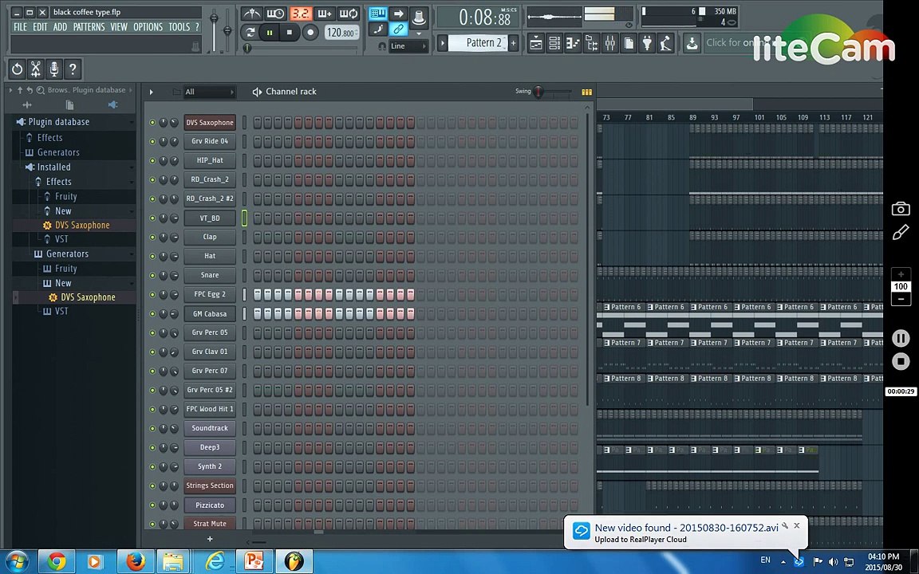Image resolution: width=919 pixels, height=574 pixels.
Task: Mute the Snare channel green LED
Action: pyautogui.click(x=152, y=275)
